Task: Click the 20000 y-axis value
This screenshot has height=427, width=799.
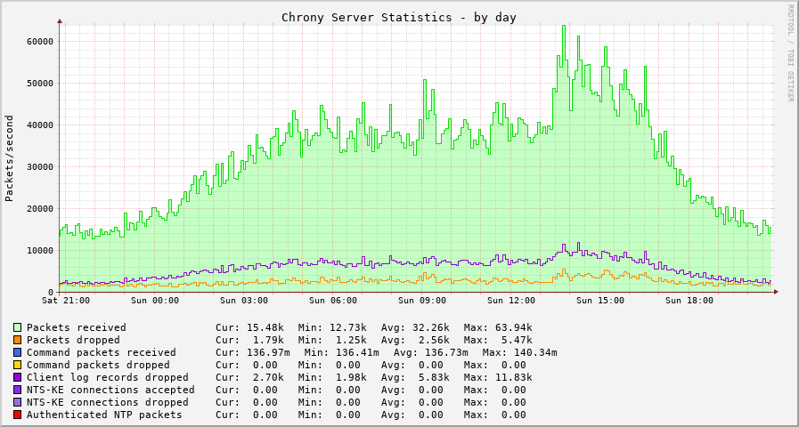Action: click(40, 209)
